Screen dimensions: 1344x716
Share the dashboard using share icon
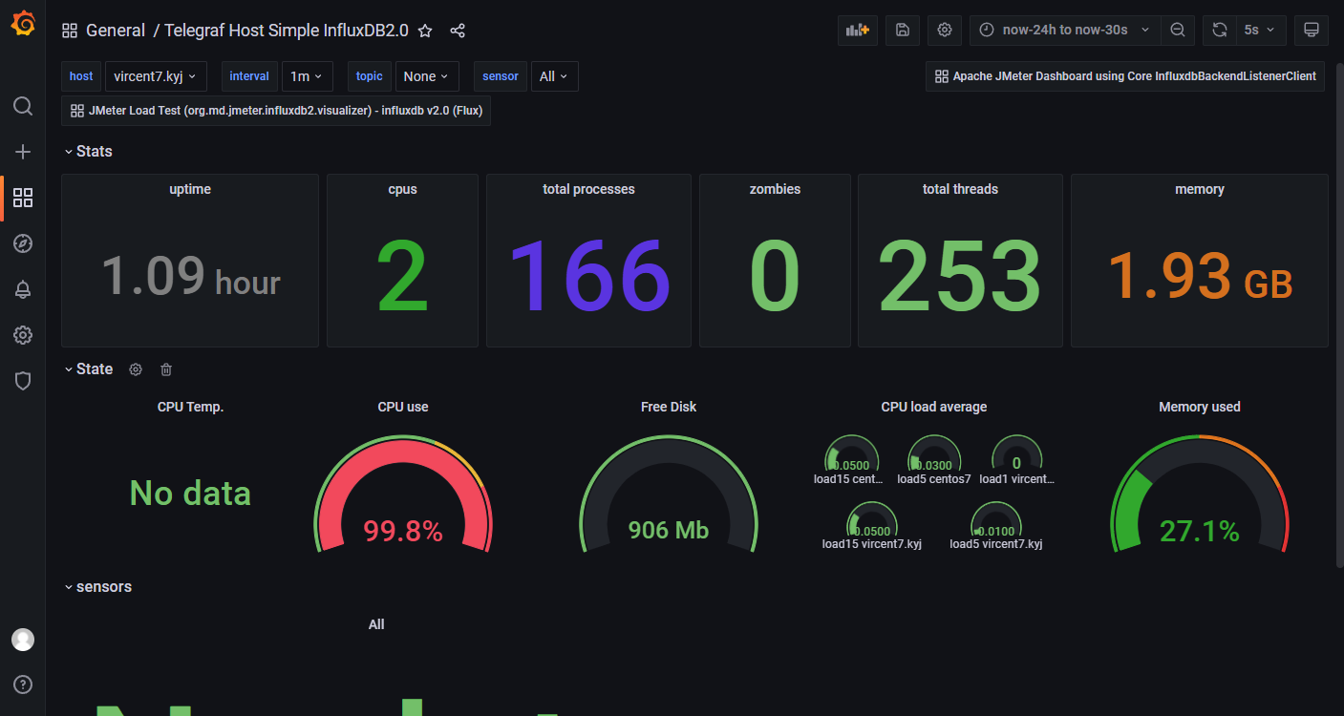(x=458, y=31)
